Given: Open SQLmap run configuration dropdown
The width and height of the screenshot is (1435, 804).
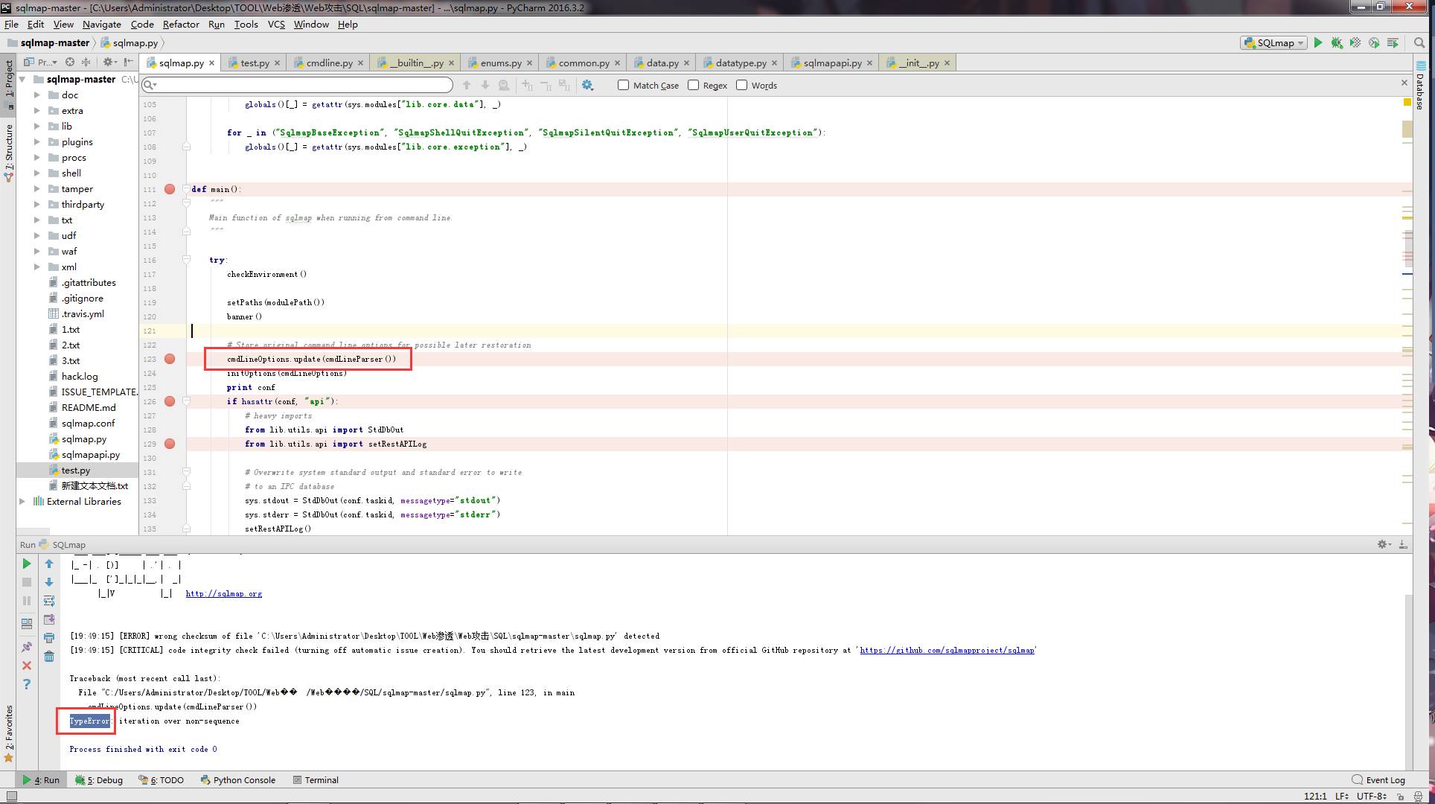Looking at the screenshot, I should click(x=1273, y=42).
